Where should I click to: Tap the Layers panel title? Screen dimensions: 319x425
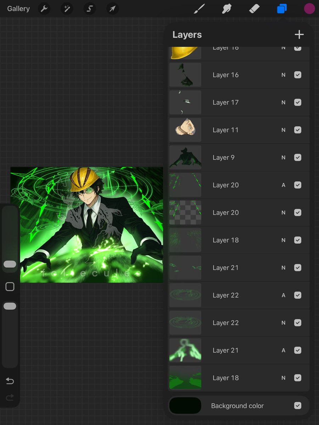[x=187, y=35]
